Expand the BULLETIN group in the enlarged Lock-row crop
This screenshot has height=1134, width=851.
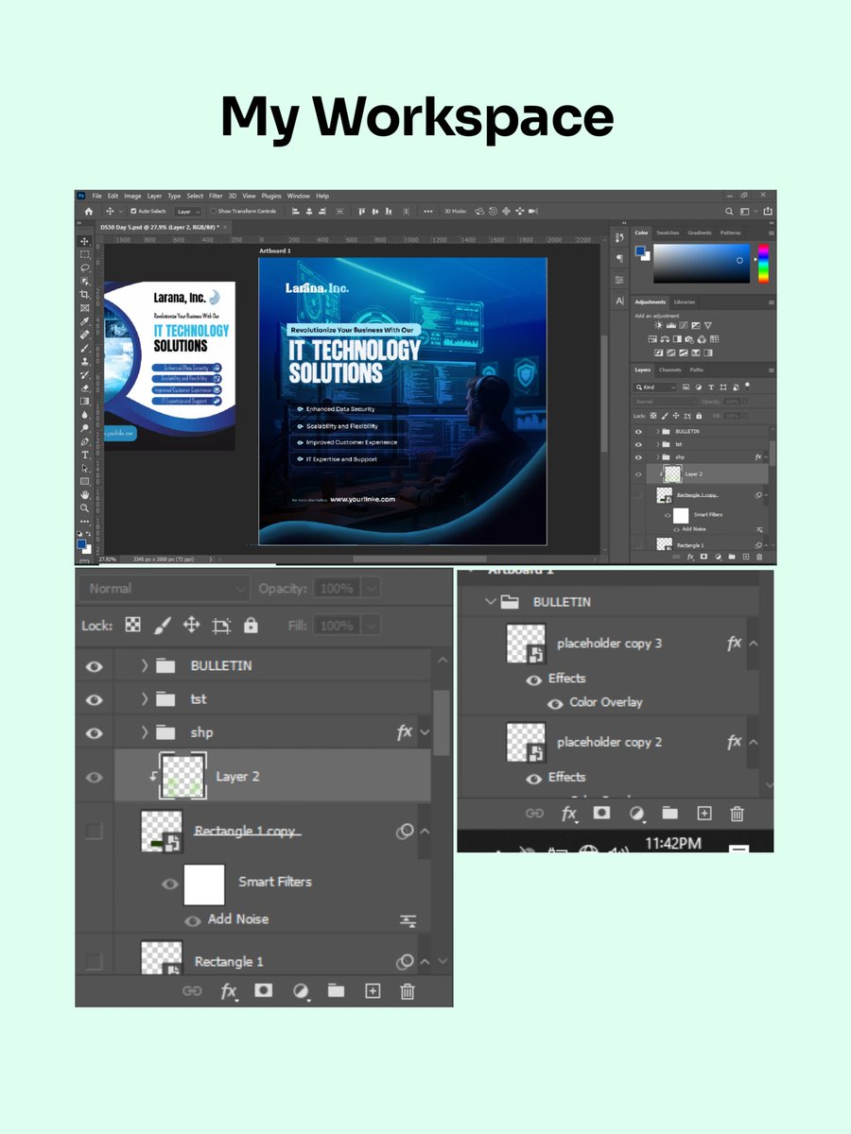[145, 665]
